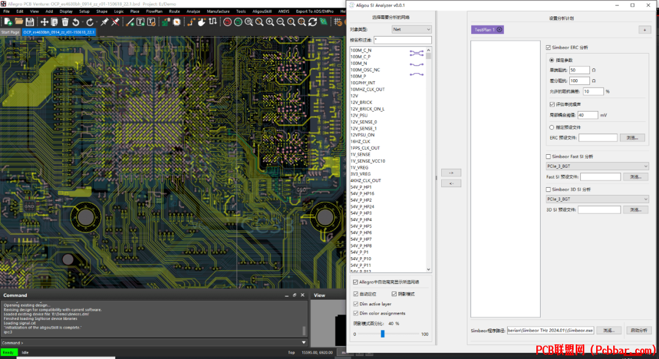Click the Add Connect route icon
Screen dimensions: 659x359
coord(191,22)
